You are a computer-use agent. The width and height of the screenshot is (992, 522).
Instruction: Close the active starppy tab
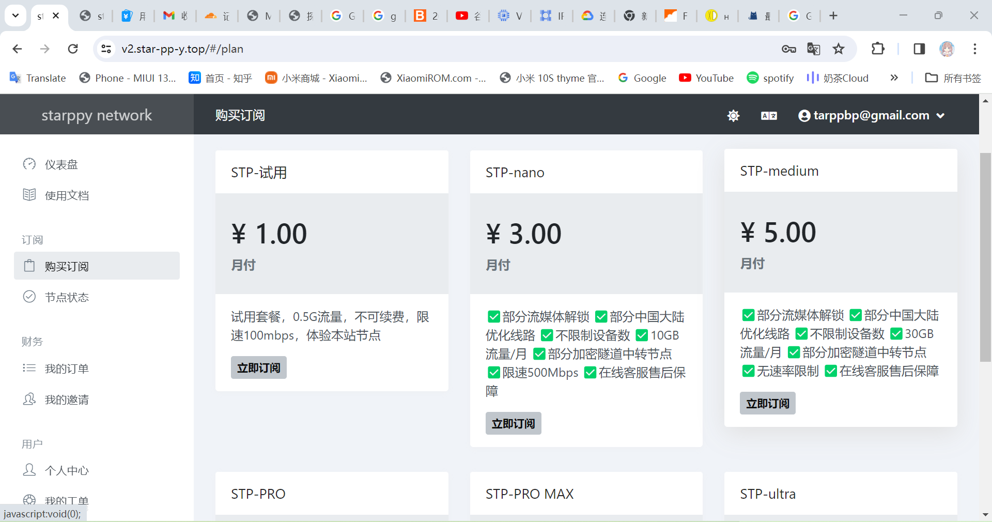click(56, 16)
